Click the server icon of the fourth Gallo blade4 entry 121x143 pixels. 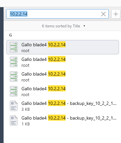(14, 91)
